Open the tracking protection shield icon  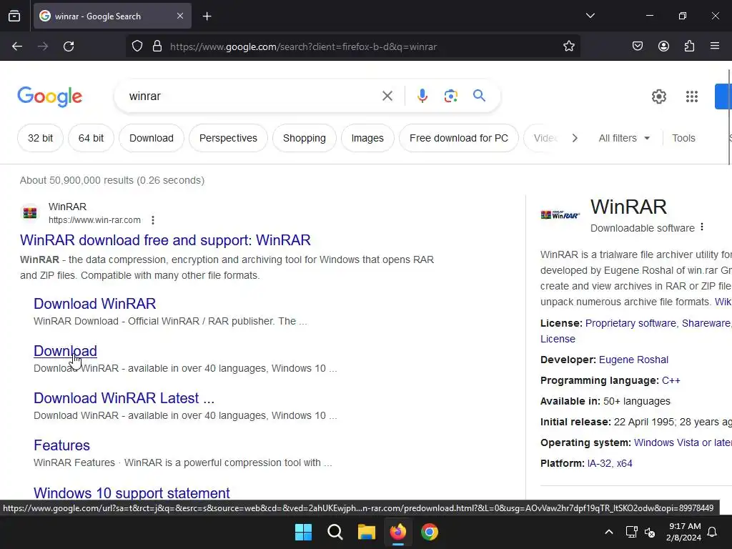click(137, 46)
